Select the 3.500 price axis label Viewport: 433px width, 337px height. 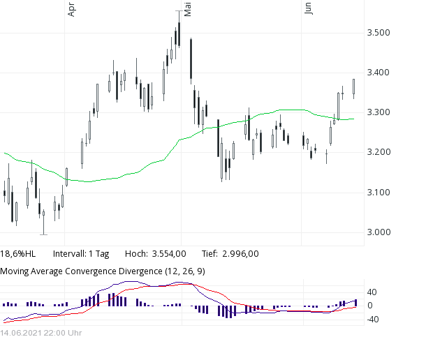(377, 33)
